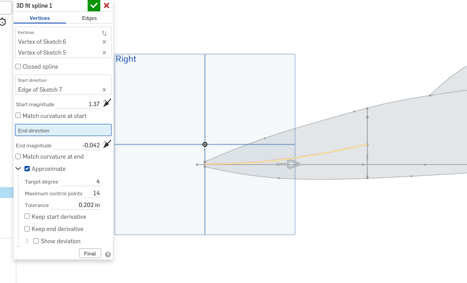467x283 pixels.
Task: Collapse the Approximate section chevron
Action: tap(19, 169)
